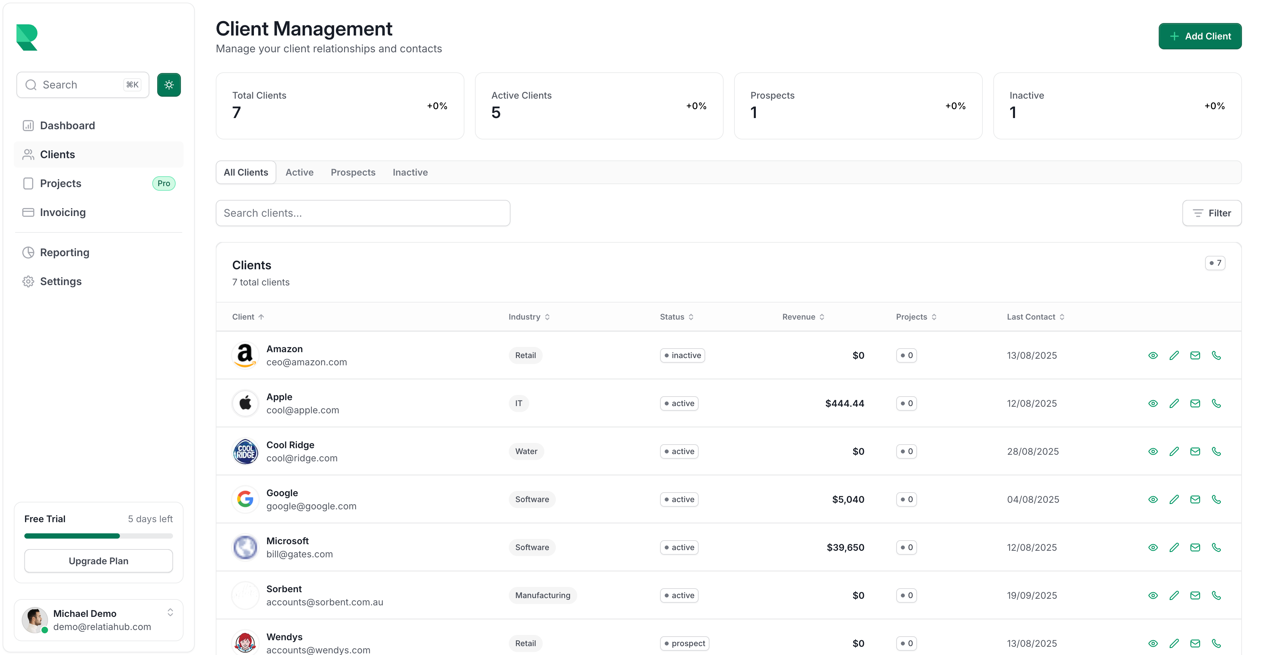This screenshot has height=655, width=1263.
Task: View Wendys client details eye icon
Action: pyautogui.click(x=1153, y=644)
